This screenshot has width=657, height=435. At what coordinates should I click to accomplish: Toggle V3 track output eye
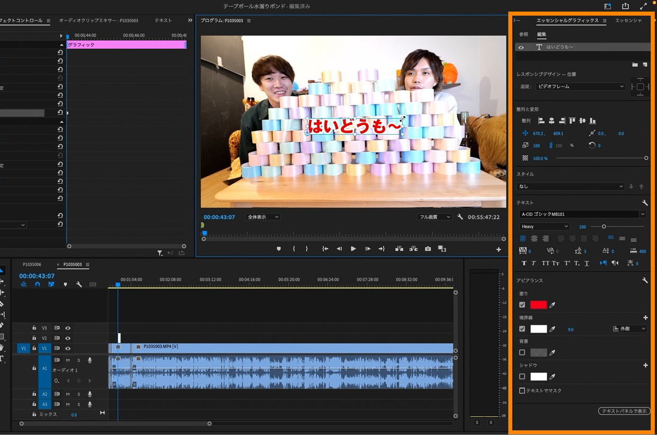click(68, 328)
